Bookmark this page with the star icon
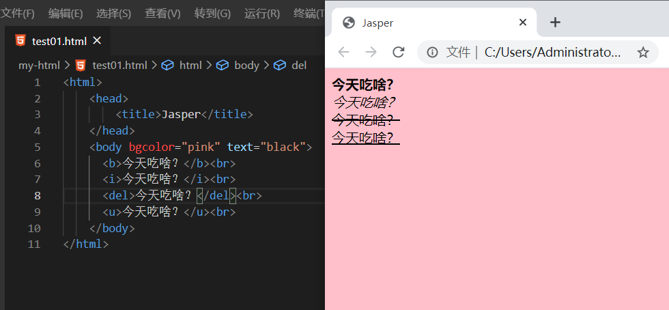The width and height of the screenshot is (669, 310). click(642, 53)
